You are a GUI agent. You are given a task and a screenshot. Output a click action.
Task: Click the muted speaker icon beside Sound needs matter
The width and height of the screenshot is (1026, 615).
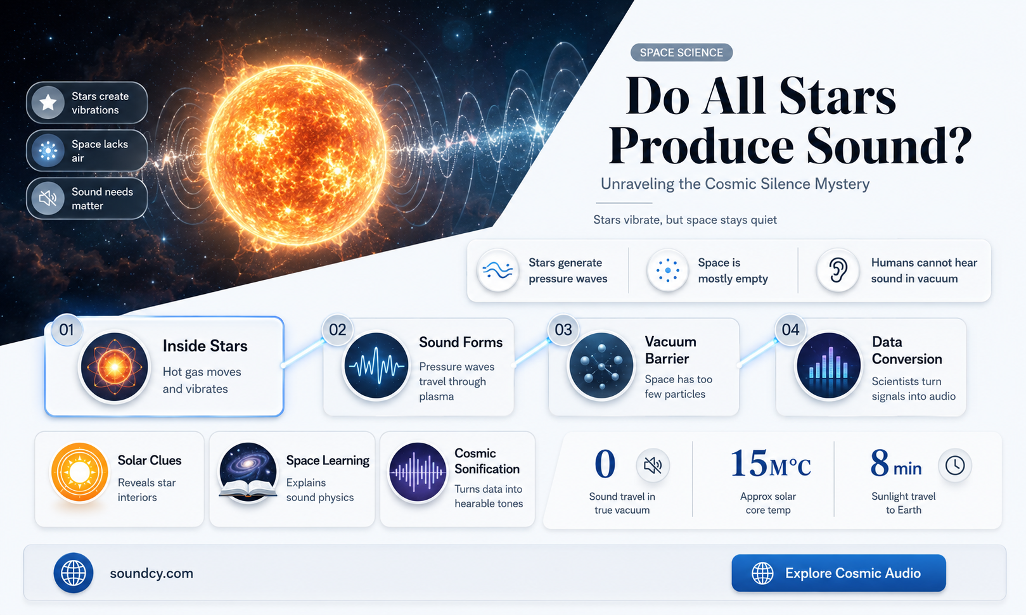[x=48, y=199]
